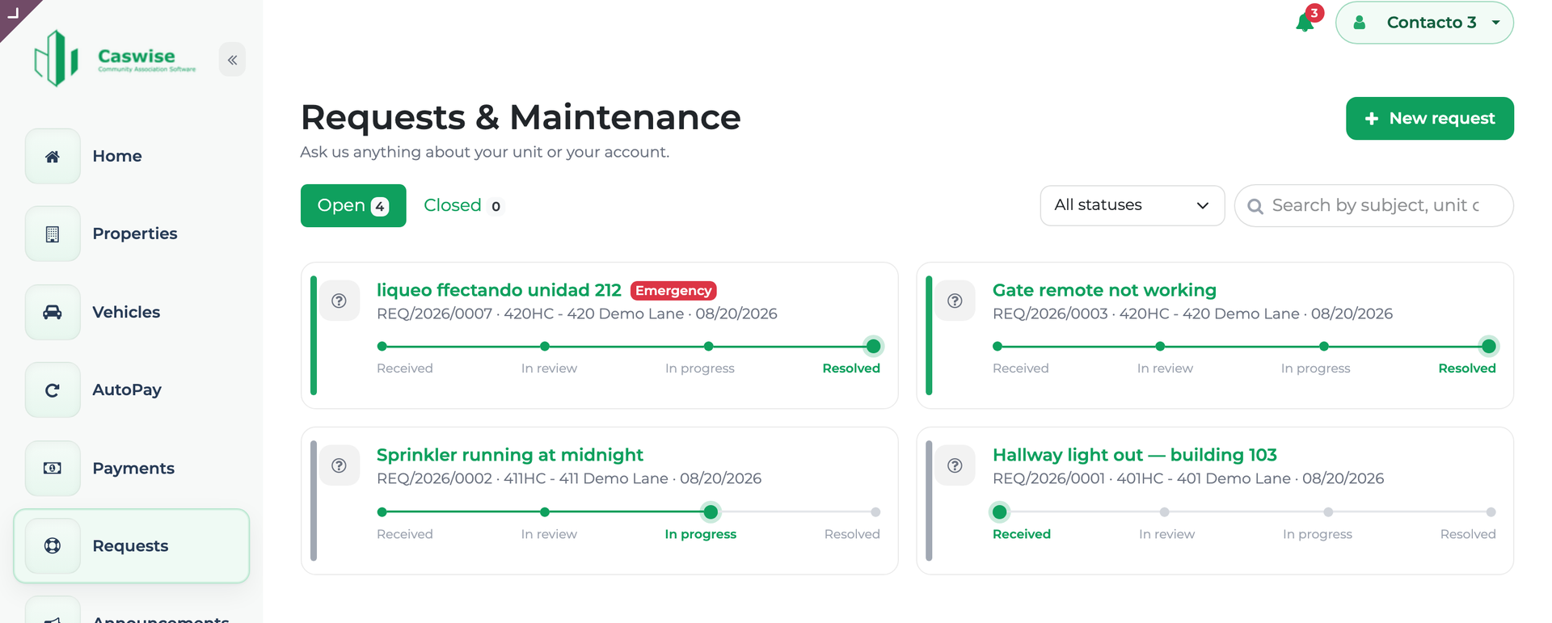Open Hallway light out — building 103
The image size is (1552, 623).
coord(1135,455)
